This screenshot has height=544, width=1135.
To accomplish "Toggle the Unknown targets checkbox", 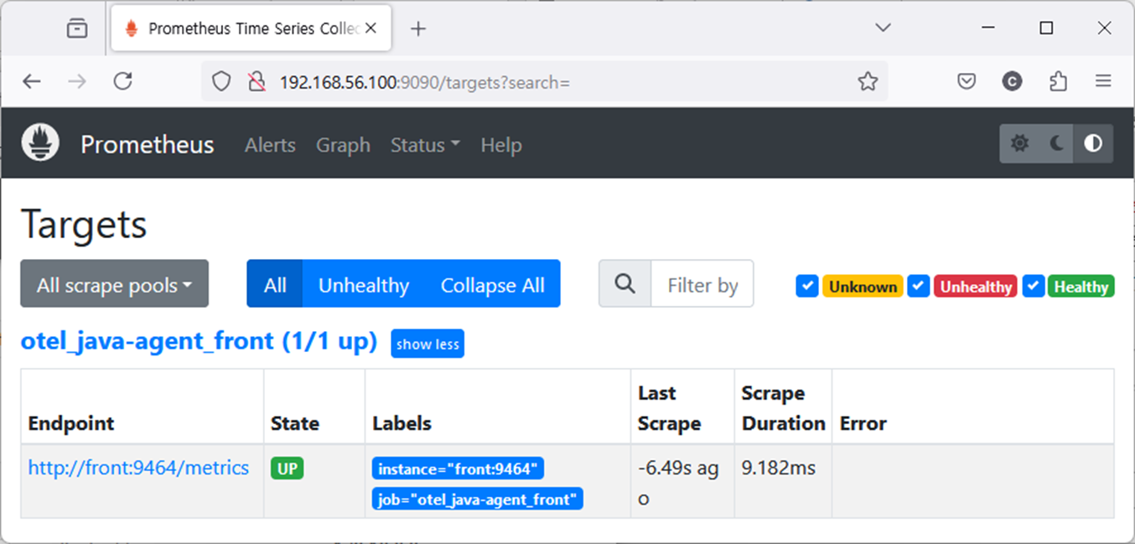I will [x=806, y=286].
